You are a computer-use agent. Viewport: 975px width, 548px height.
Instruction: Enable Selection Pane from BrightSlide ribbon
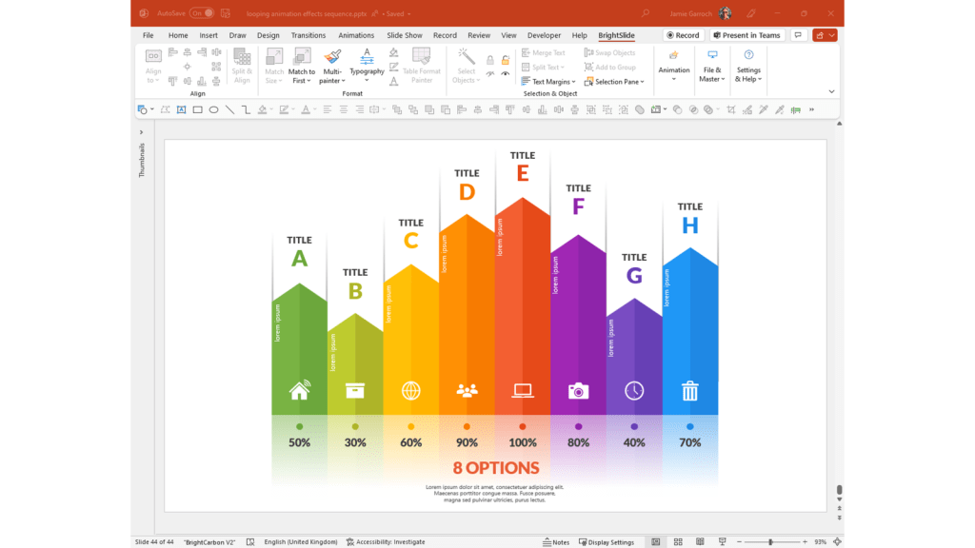(615, 82)
